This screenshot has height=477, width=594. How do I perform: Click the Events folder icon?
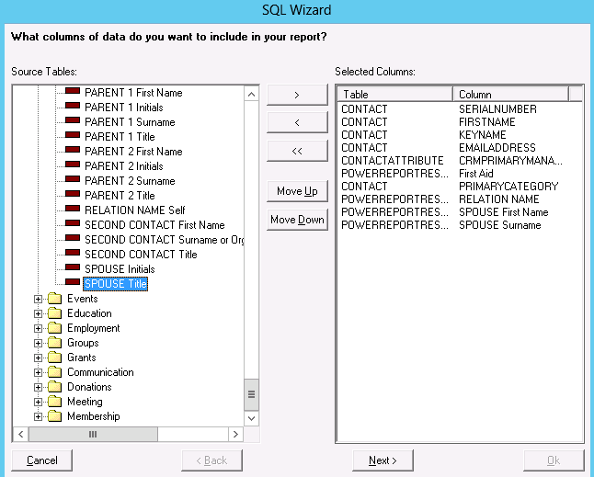pos(54,299)
